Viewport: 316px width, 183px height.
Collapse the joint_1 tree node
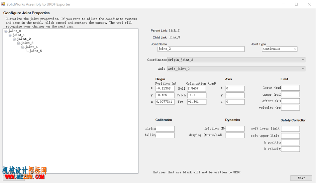click(10, 35)
